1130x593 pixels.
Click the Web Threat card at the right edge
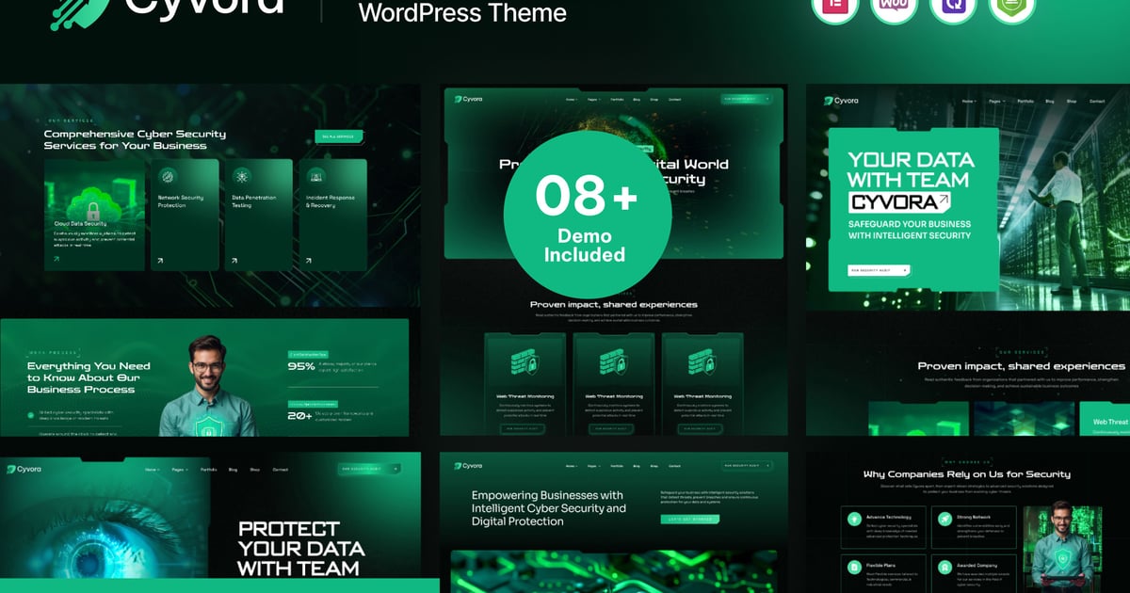(1105, 418)
